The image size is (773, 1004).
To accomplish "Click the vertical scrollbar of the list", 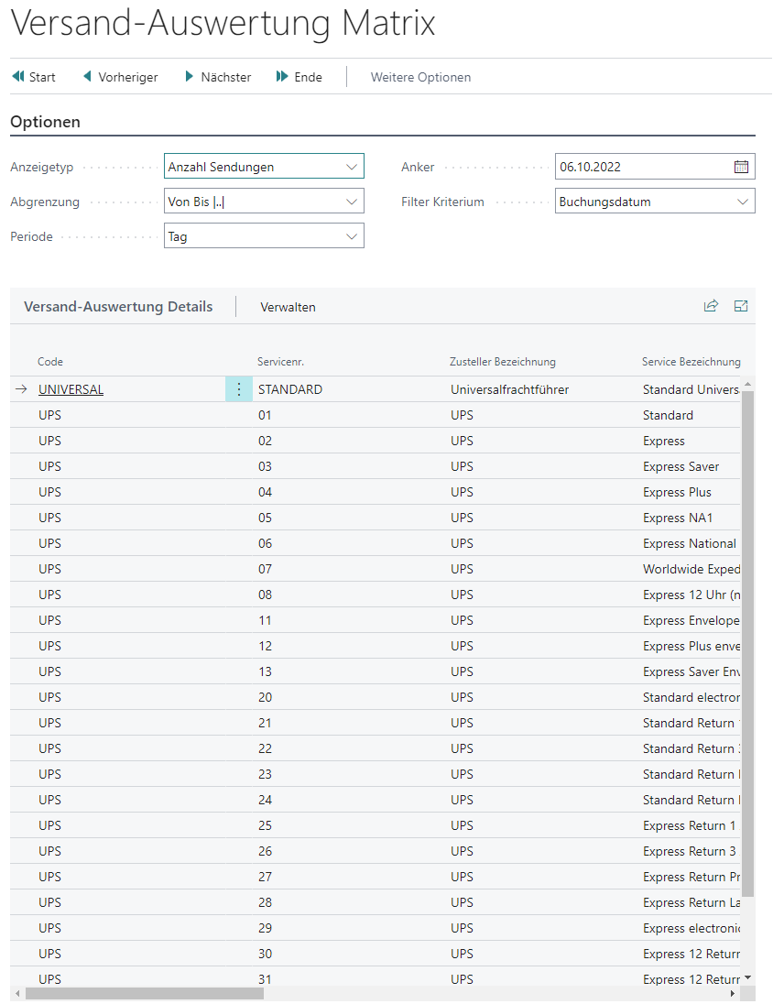I will [x=747, y=643].
